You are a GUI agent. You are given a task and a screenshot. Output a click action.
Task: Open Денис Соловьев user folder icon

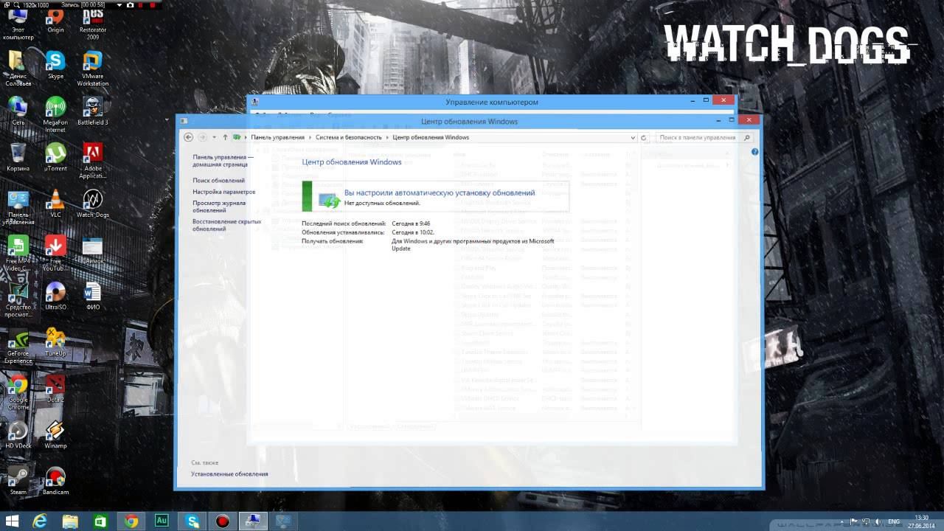18,69
